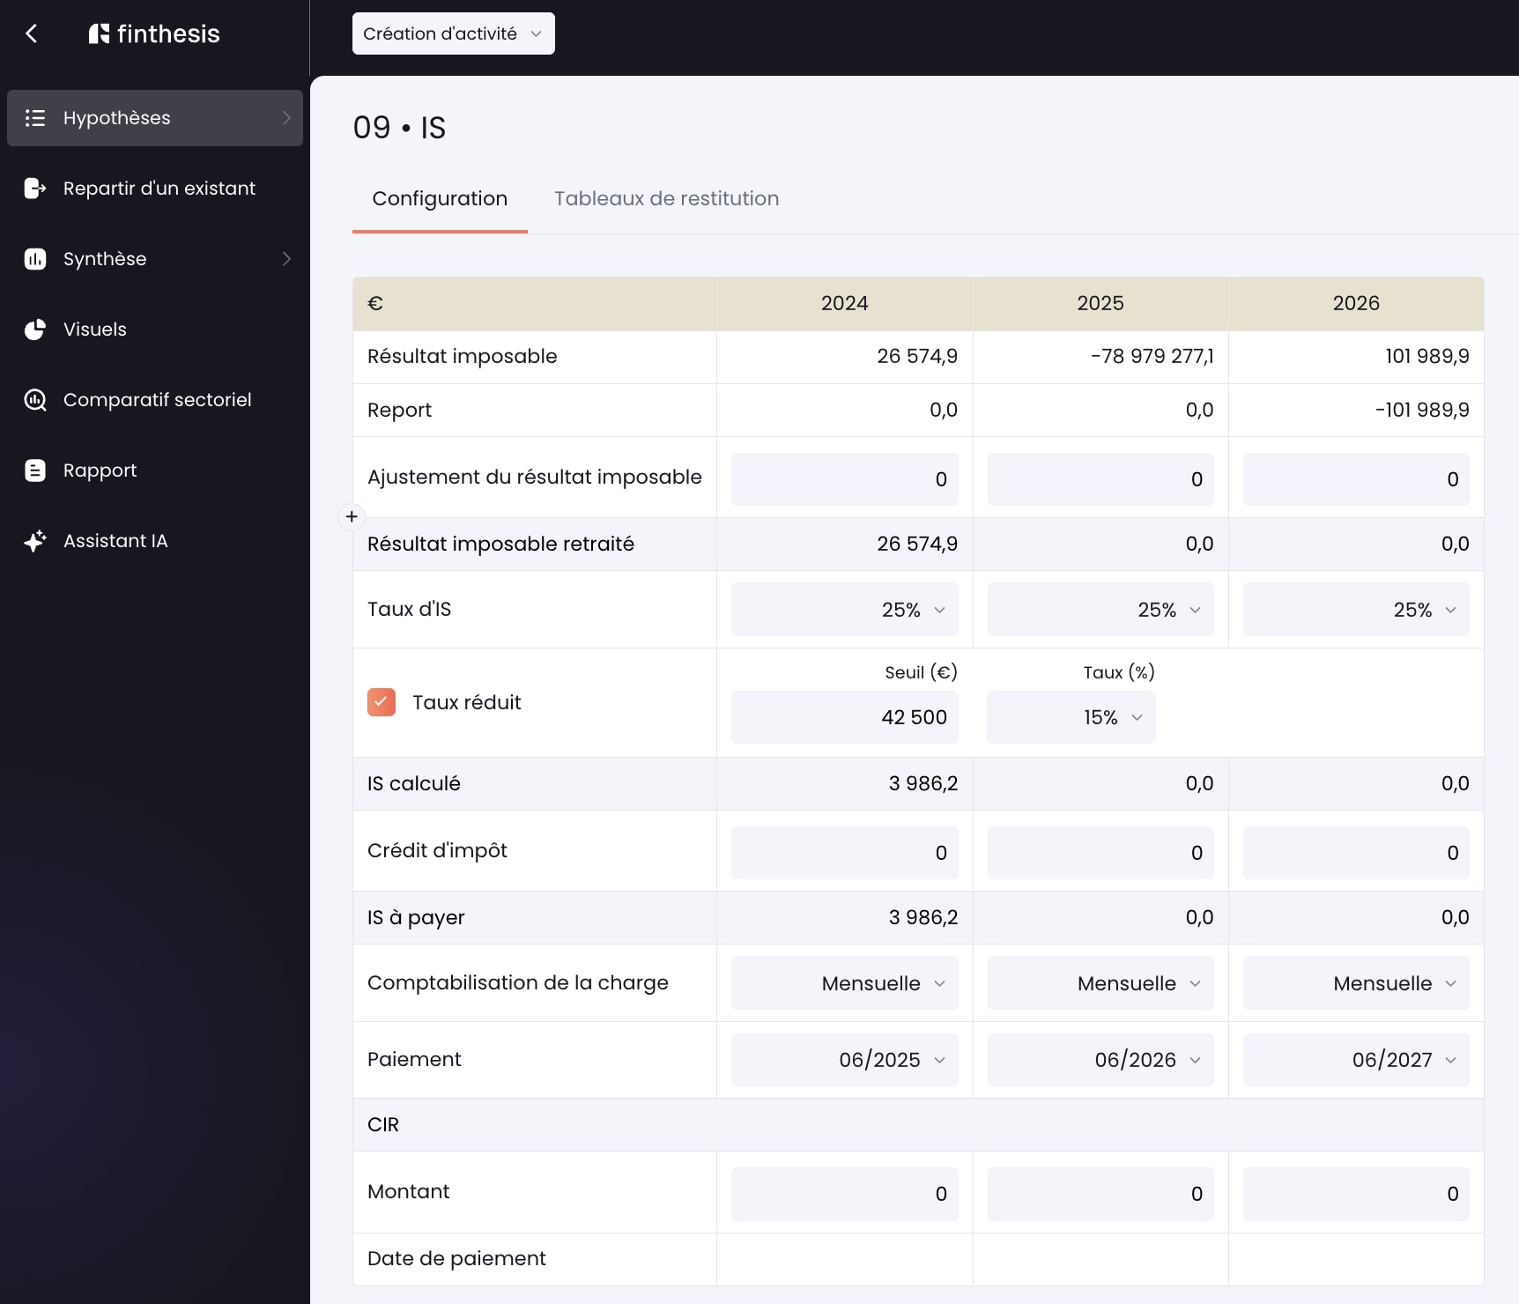Click the 2026 CIR Montant field
The image size is (1519, 1304).
tap(1356, 1194)
